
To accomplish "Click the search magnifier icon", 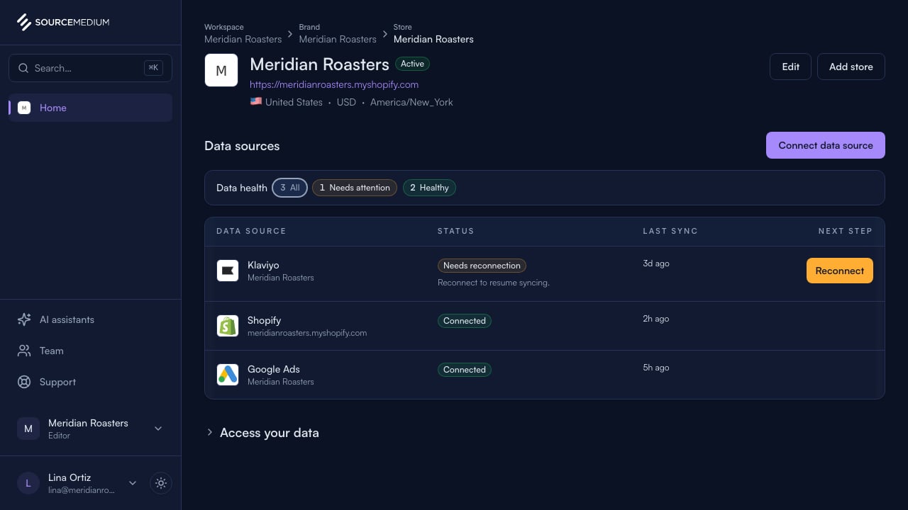I will pyautogui.click(x=23, y=68).
